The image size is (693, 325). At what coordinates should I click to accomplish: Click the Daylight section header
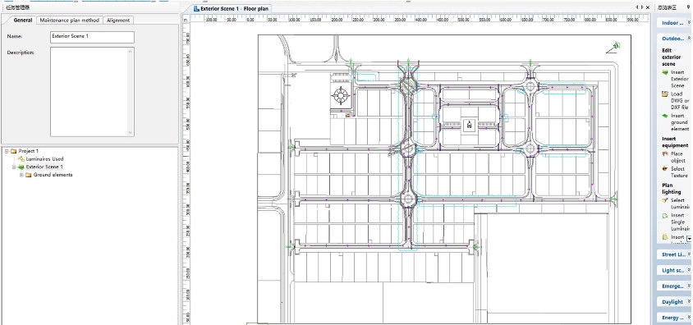[673, 301]
